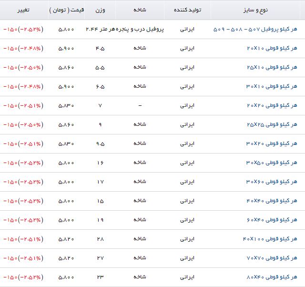This screenshot has height=287, width=305.
Task: Select price ۵,۸۳۰ in the ۲۰X۲۰ row
Action: click(66, 106)
